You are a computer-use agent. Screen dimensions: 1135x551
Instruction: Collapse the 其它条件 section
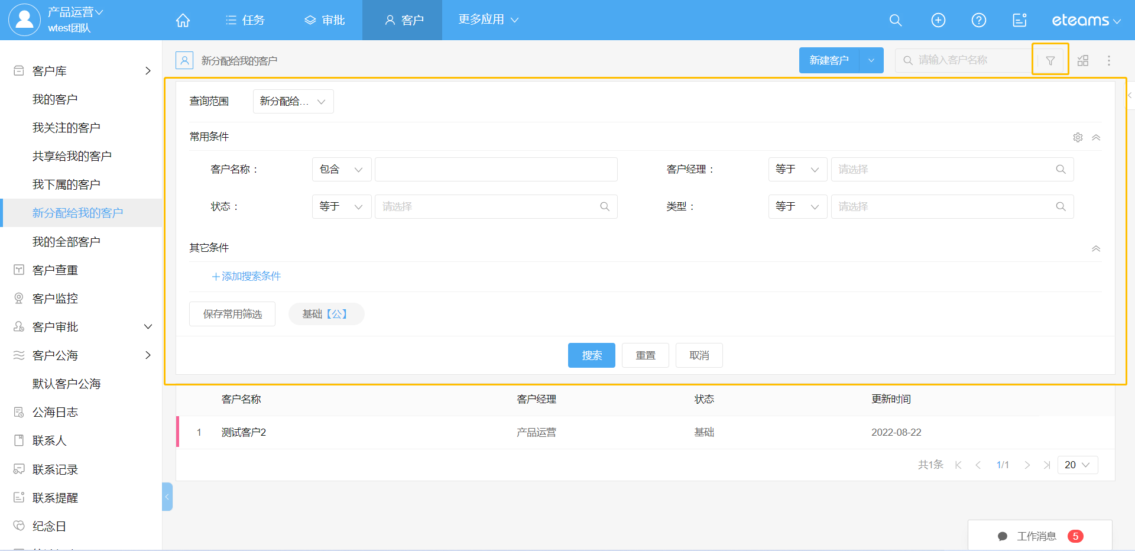pyautogui.click(x=1096, y=248)
